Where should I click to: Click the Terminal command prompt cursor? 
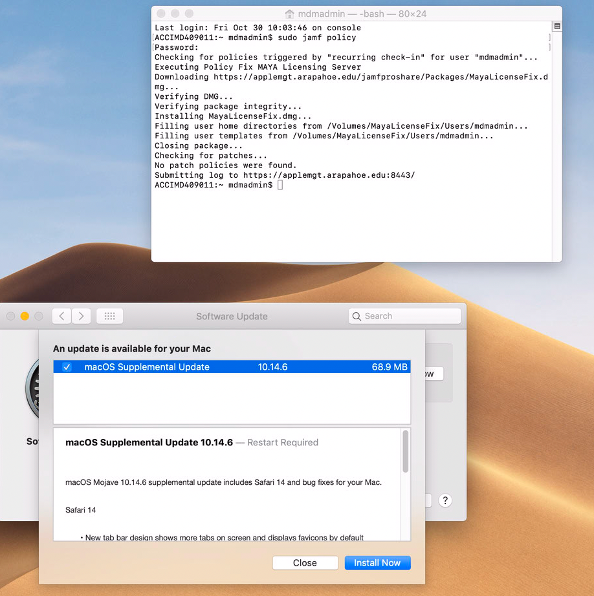280,185
